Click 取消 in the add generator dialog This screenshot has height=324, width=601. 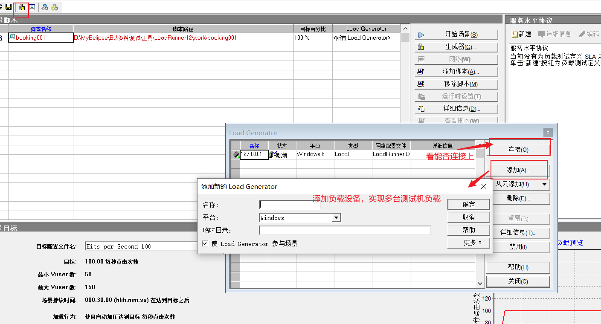[468, 217]
